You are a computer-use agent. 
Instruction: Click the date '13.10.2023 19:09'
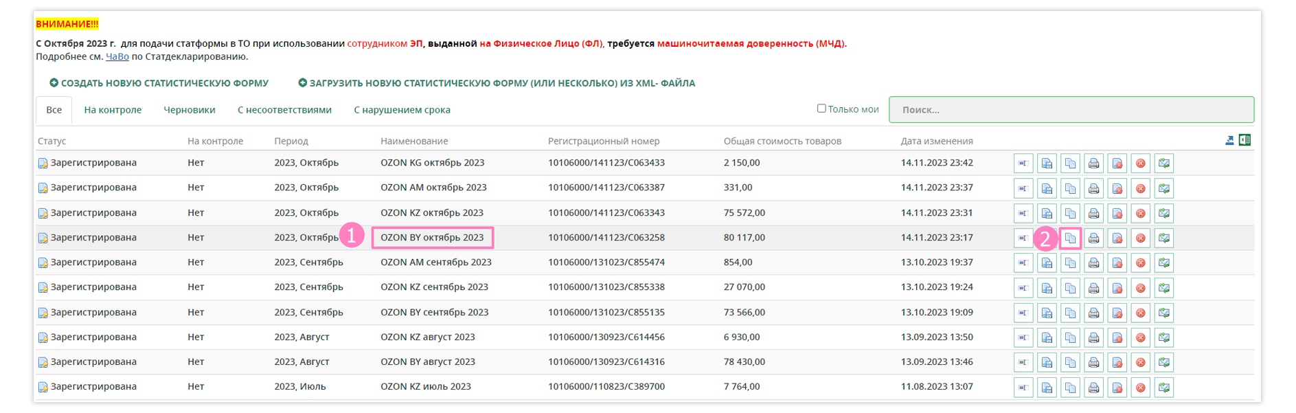click(937, 313)
